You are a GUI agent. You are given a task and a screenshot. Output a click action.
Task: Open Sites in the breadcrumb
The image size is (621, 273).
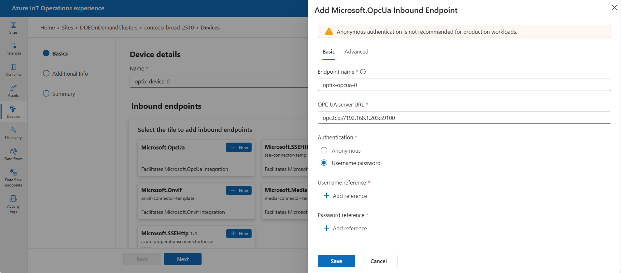point(67,28)
